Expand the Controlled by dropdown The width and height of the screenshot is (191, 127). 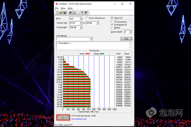(x=91, y=39)
